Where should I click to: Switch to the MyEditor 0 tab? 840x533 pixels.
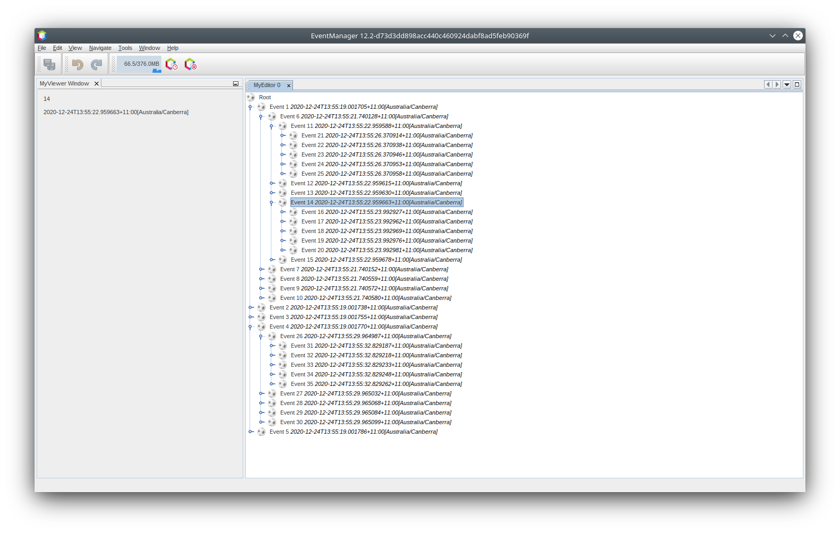(267, 85)
